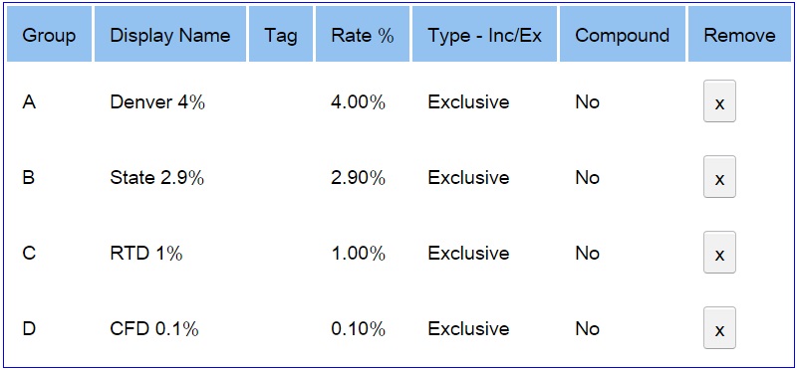Remove the State 2.9% tax row
Screen dimensions: 797x370
coord(719,177)
